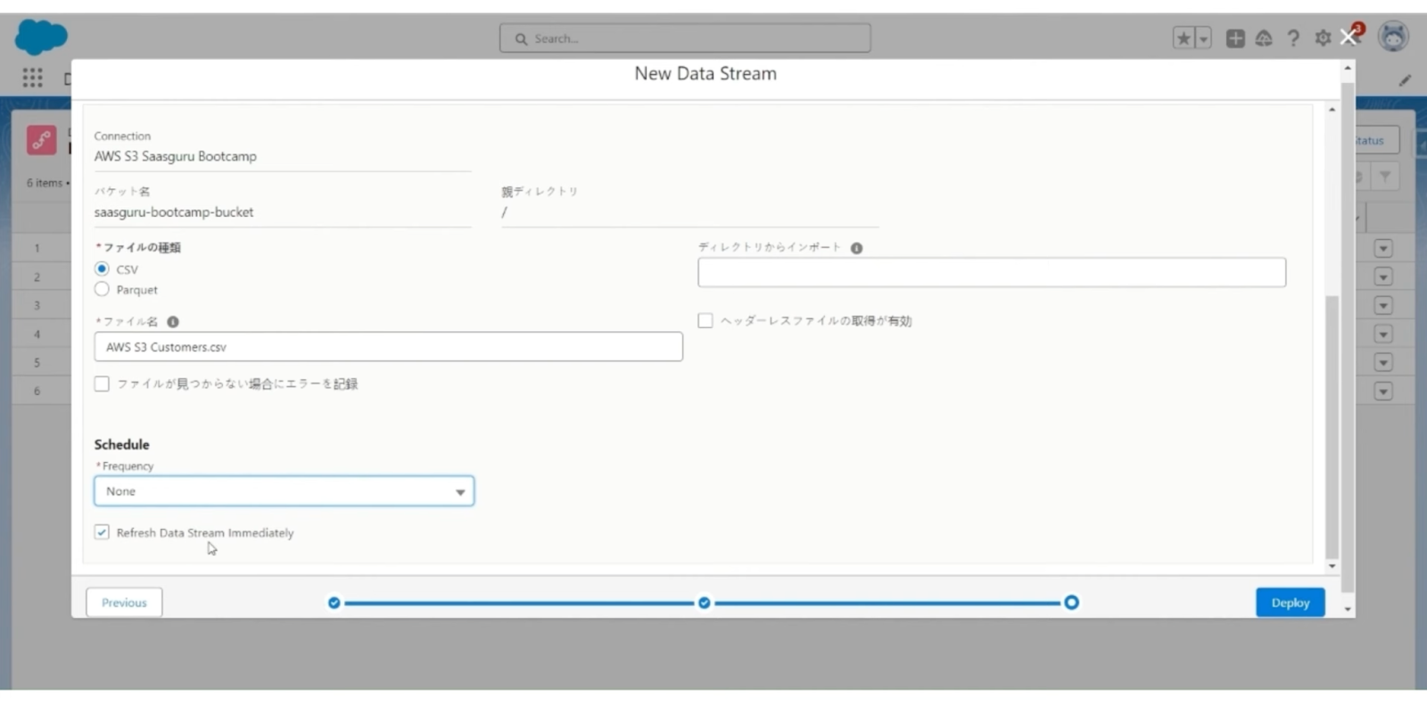The width and height of the screenshot is (1427, 701).
Task: Click the inner scrollbar up arrow
Action: [1332, 109]
